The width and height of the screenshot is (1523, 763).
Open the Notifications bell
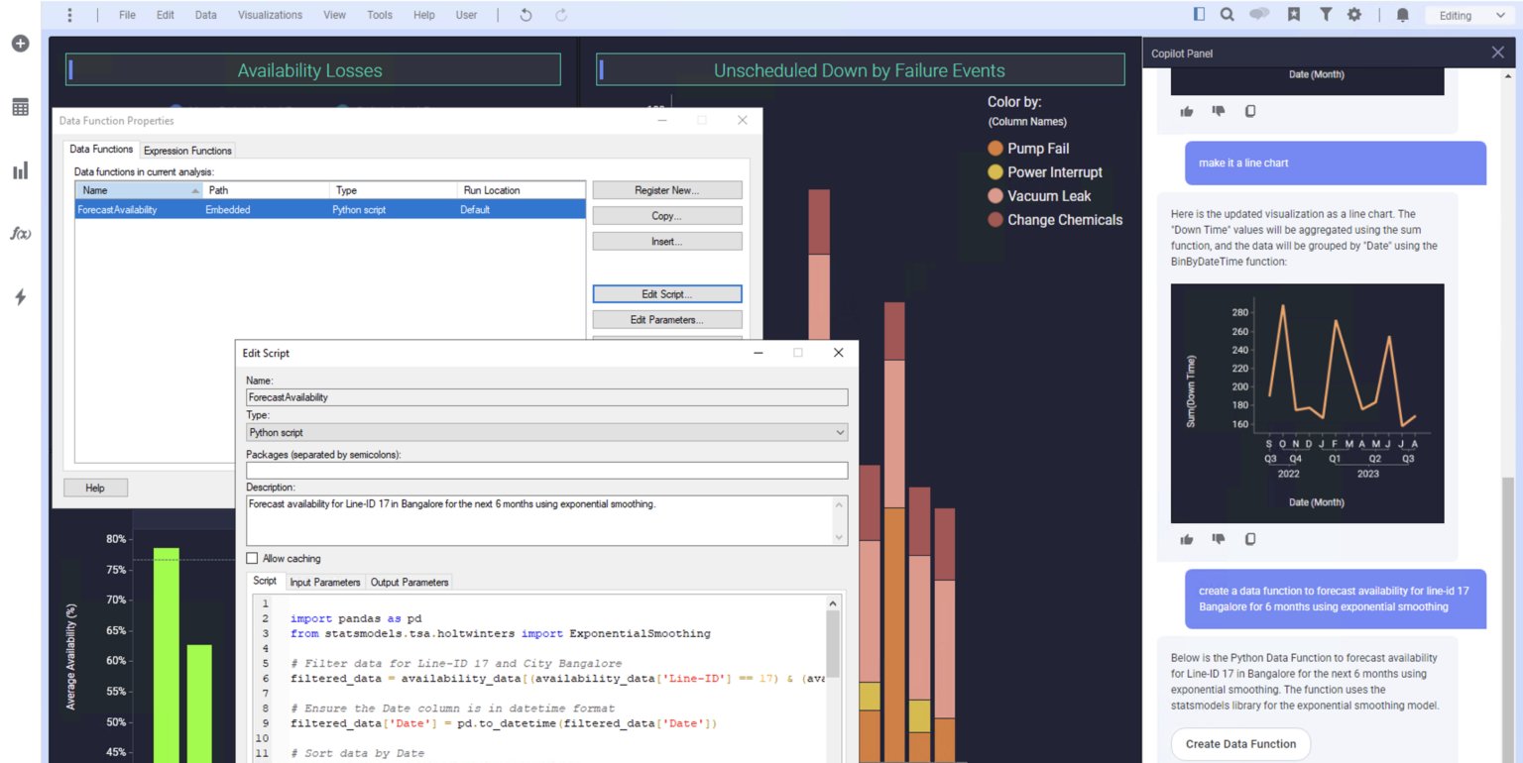pos(1402,15)
